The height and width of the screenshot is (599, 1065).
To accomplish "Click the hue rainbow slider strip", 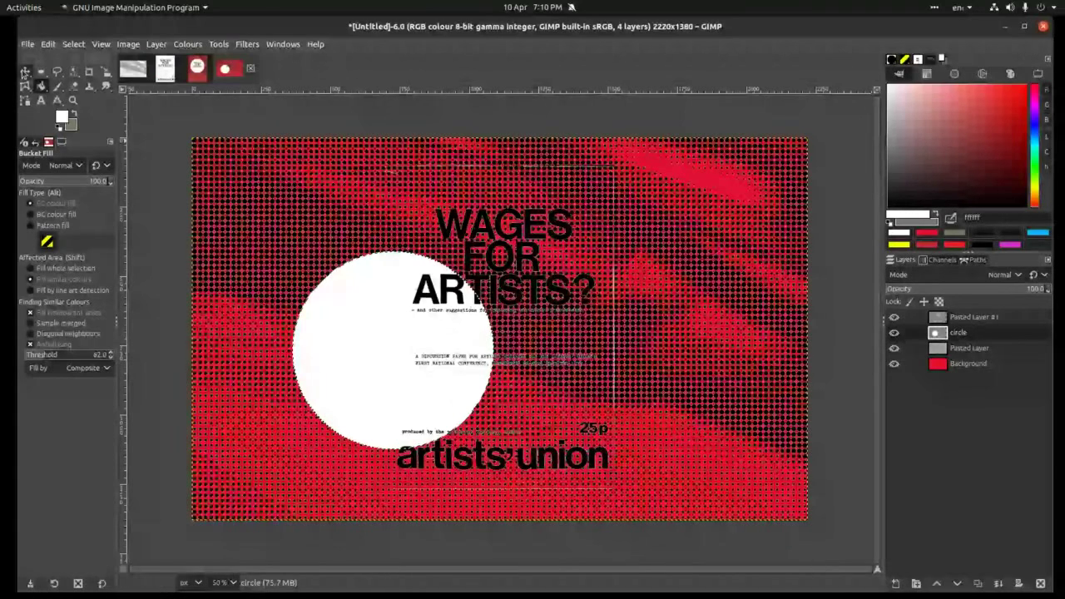I will tap(1034, 146).
